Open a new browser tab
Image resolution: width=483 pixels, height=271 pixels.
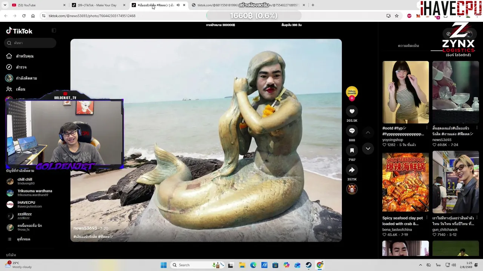click(313, 5)
